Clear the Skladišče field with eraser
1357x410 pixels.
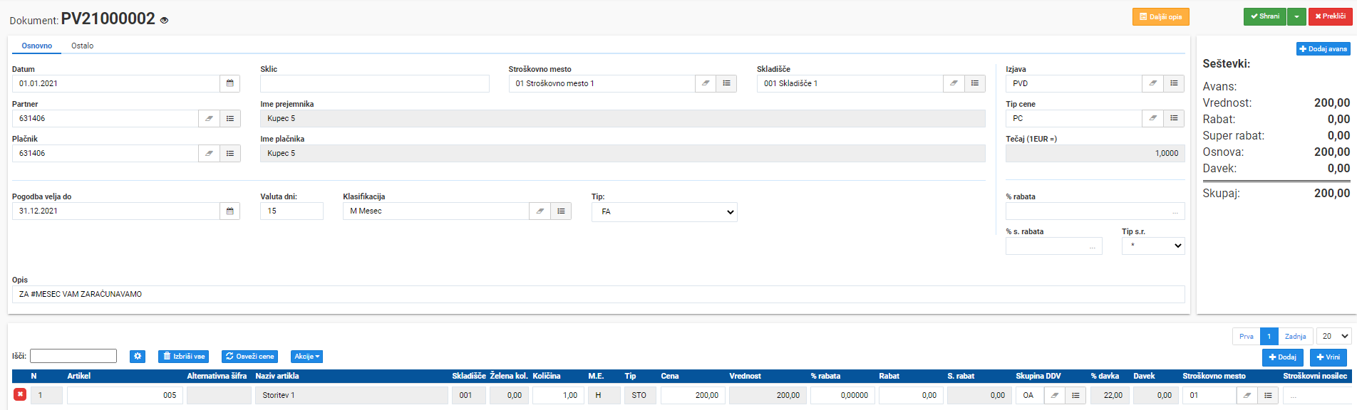click(x=954, y=83)
